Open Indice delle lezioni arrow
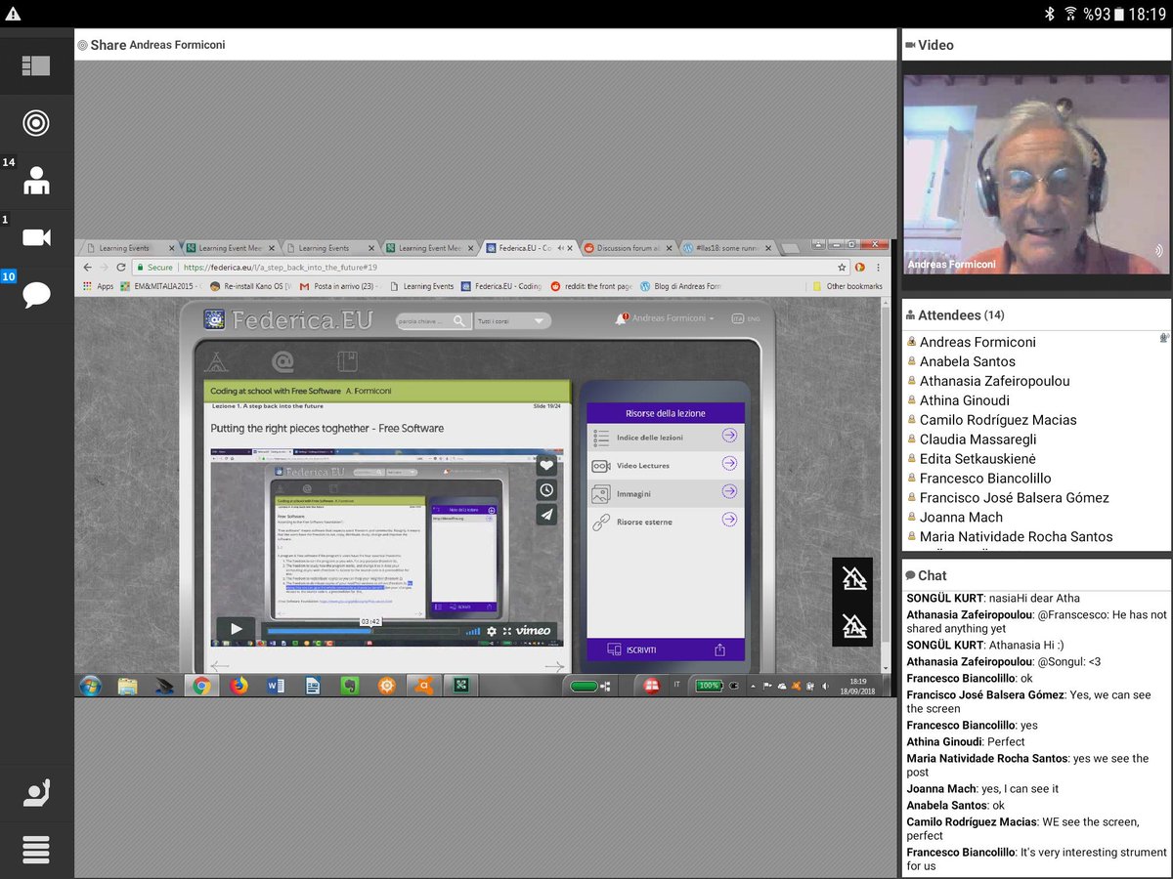Viewport: 1173px width, 879px height. click(729, 437)
